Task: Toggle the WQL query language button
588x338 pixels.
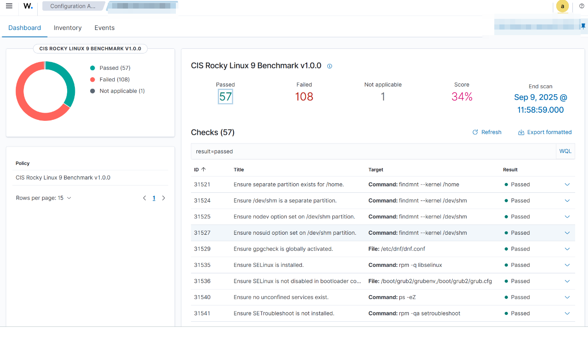Action: [x=565, y=151]
